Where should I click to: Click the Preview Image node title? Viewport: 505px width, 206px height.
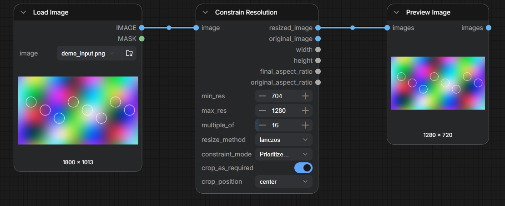[x=428, y=13]
